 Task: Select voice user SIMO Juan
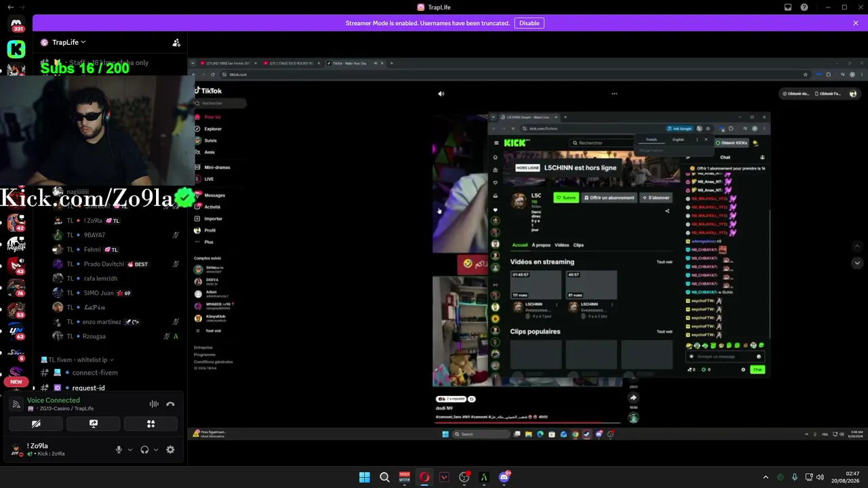(115, 293)
